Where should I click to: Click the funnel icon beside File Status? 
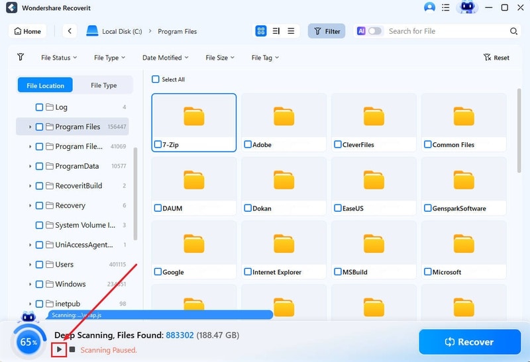tap(21, 57)
